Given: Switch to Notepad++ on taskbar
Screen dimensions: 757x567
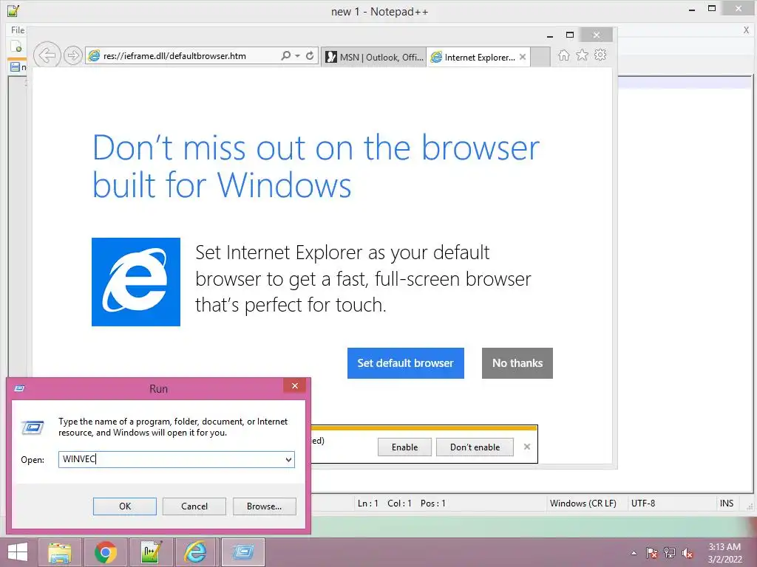Looking at the screenshot, I should point(151,552).
